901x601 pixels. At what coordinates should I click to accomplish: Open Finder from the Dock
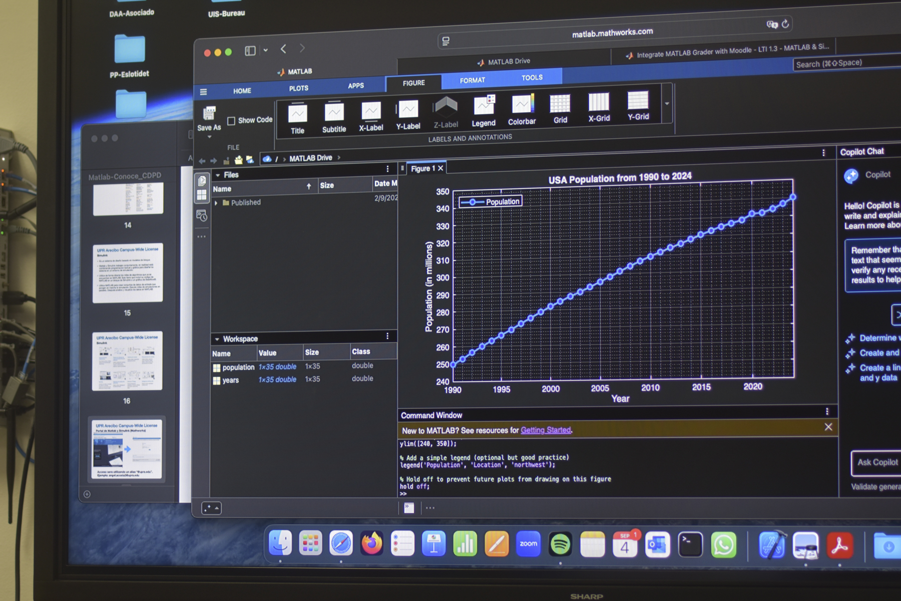(280, 543)
